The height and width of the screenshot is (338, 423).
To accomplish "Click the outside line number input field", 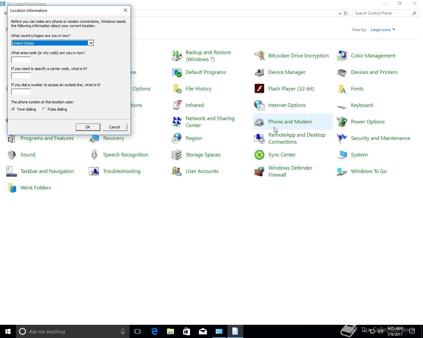I will coord(21,91).
